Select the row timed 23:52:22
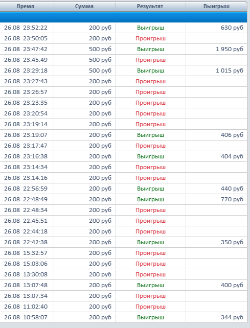 click(x=124, y=28)
